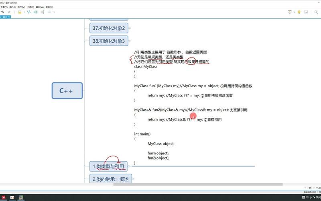Open dropdown arrow beside presentation icon
Image resolution: width=321 pixels, height=201 pixels.
click(295, 12)
